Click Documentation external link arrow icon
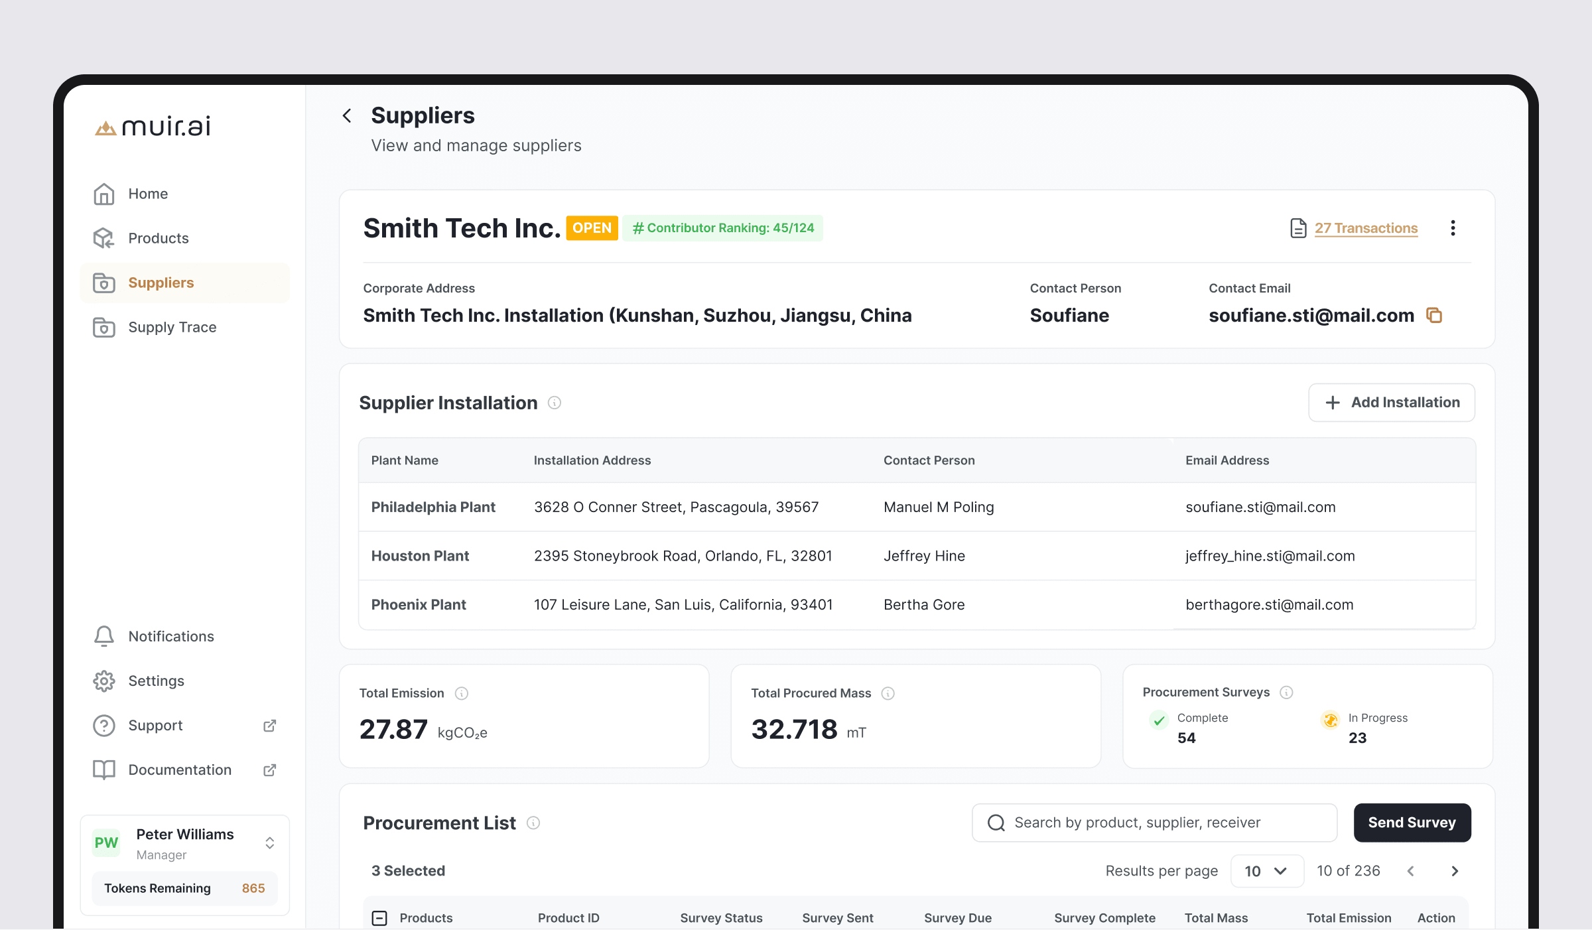1592x930 pixels. [269, 770]
